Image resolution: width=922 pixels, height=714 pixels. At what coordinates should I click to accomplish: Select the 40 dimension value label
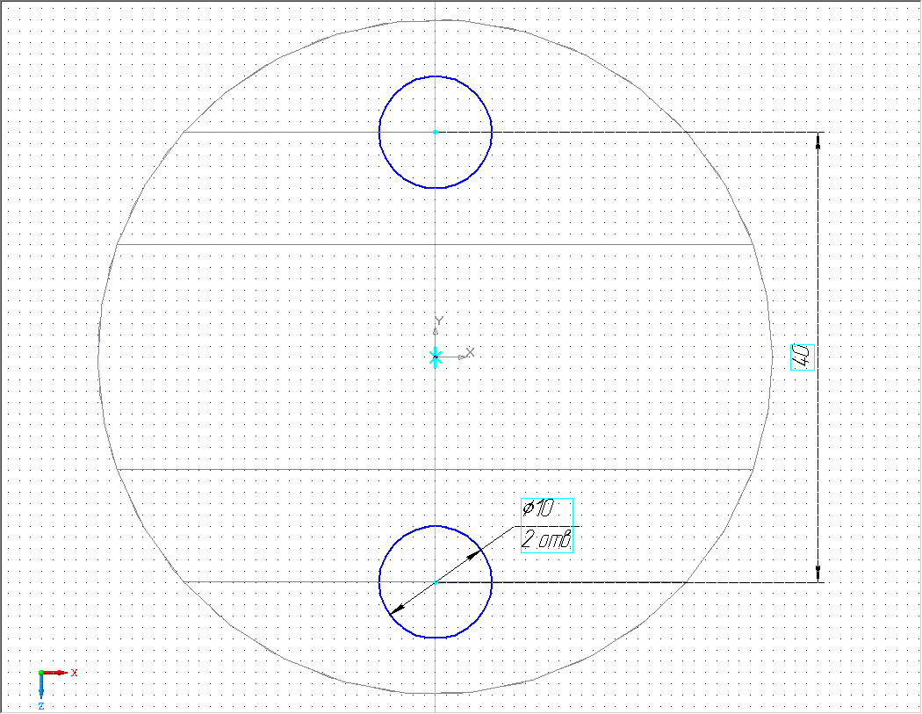tap(802, 357)
